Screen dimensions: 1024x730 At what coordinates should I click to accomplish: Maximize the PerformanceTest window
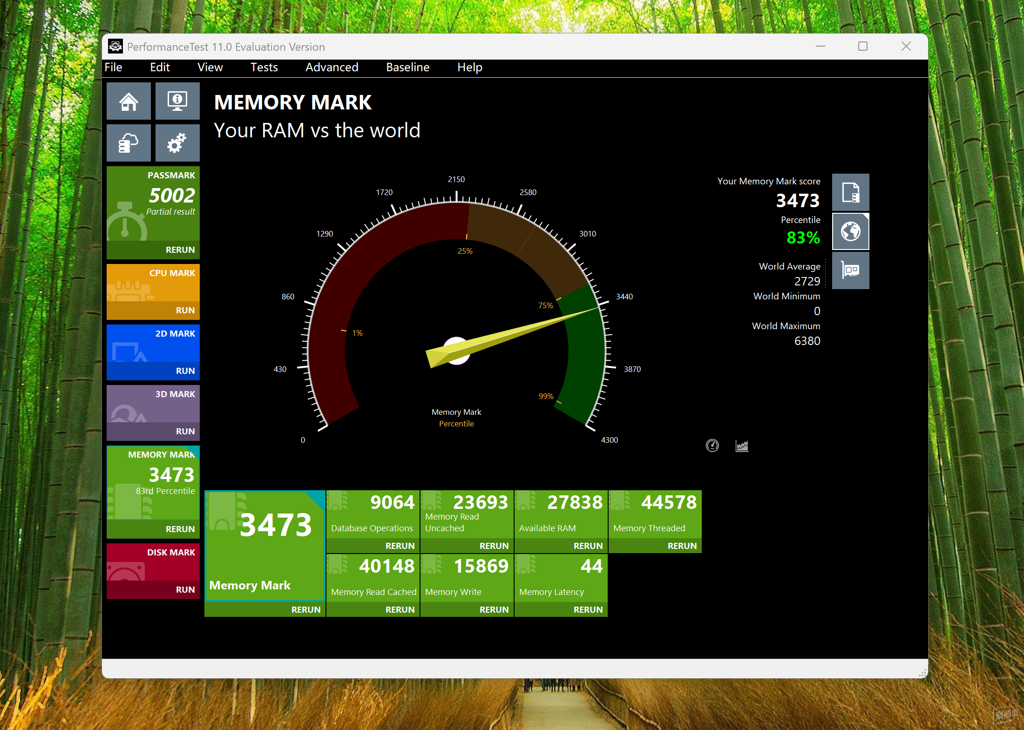click(862, 46)
